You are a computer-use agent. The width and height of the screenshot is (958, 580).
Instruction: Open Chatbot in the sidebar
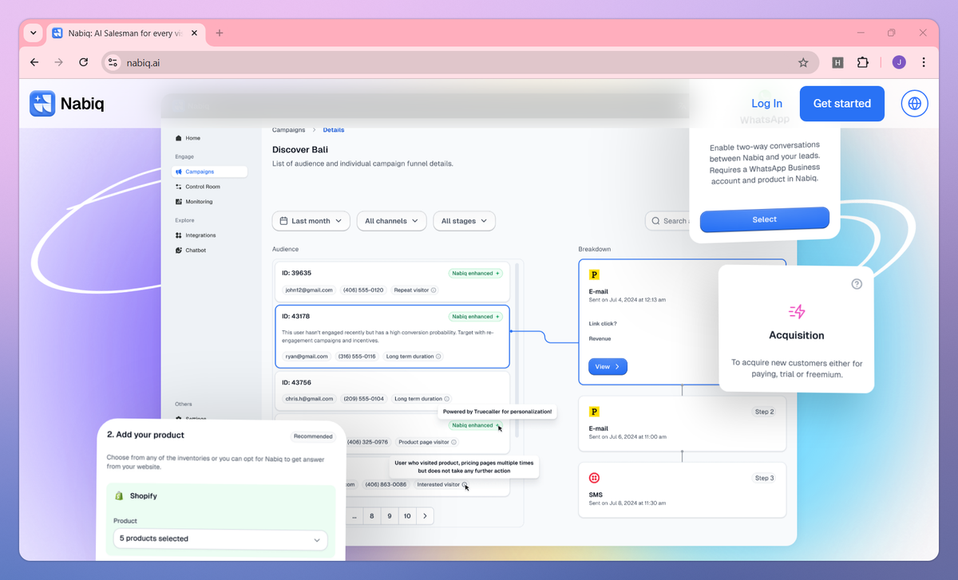[x=191, y=251]
